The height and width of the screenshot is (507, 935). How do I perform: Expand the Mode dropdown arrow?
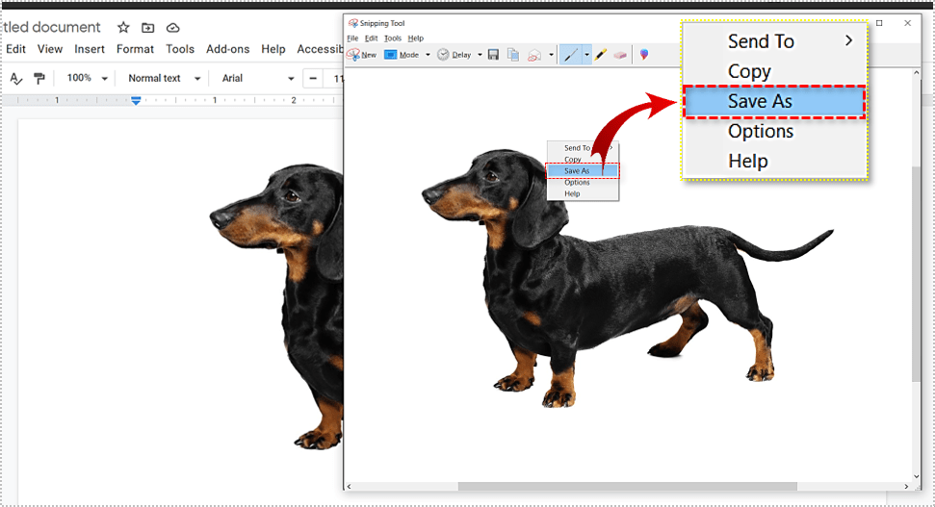pyautogui.click(x=427, y=55)
